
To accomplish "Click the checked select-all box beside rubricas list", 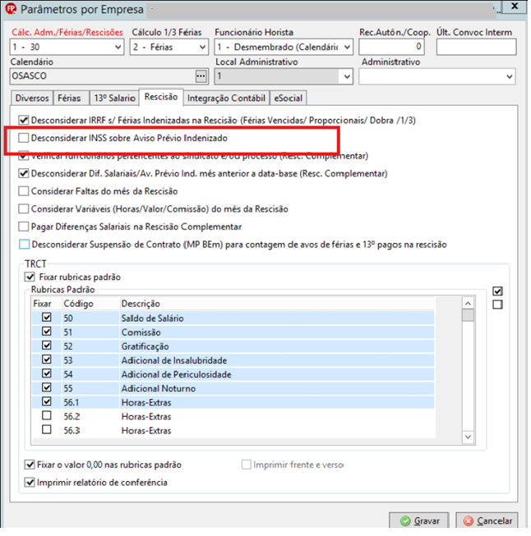I will [497, 291].
